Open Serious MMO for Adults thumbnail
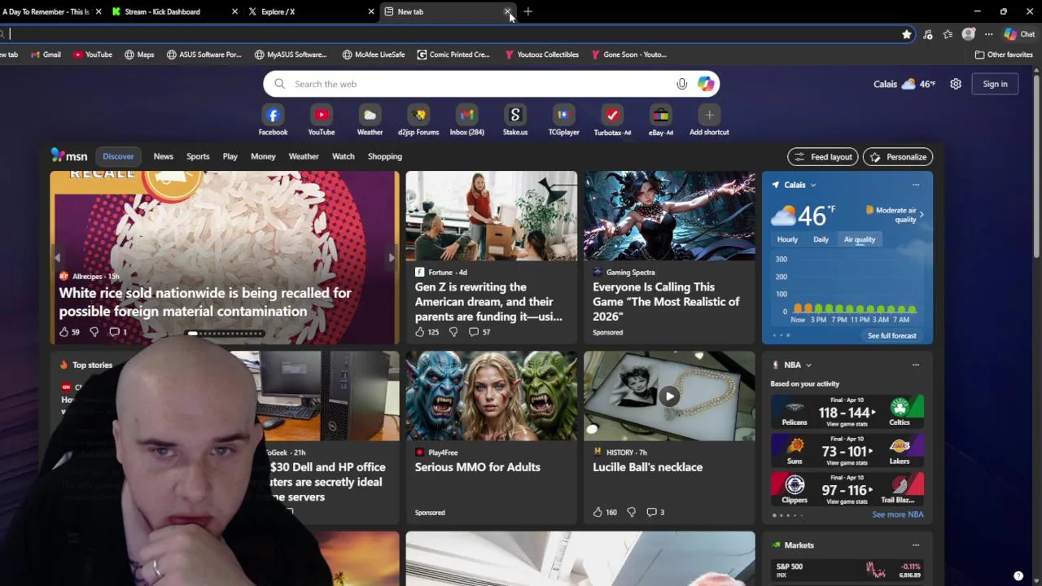The height and width of the screenshot is (586, 1042). coord(492,396)
